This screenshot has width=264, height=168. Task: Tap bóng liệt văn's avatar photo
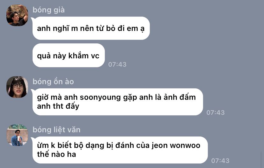tap(17, 135)
